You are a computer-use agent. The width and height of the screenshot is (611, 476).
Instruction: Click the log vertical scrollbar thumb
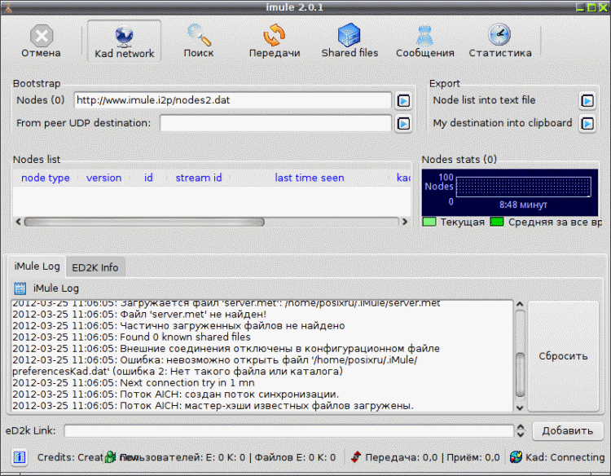coord(521,375)
